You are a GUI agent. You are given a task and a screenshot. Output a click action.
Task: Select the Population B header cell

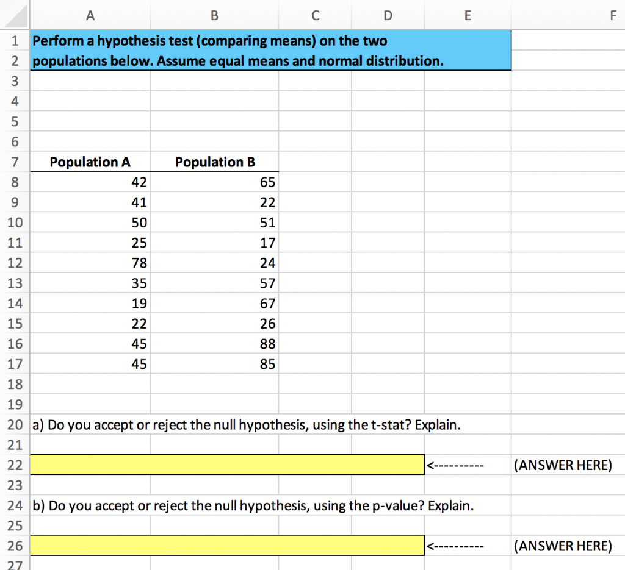coord(214,162)
